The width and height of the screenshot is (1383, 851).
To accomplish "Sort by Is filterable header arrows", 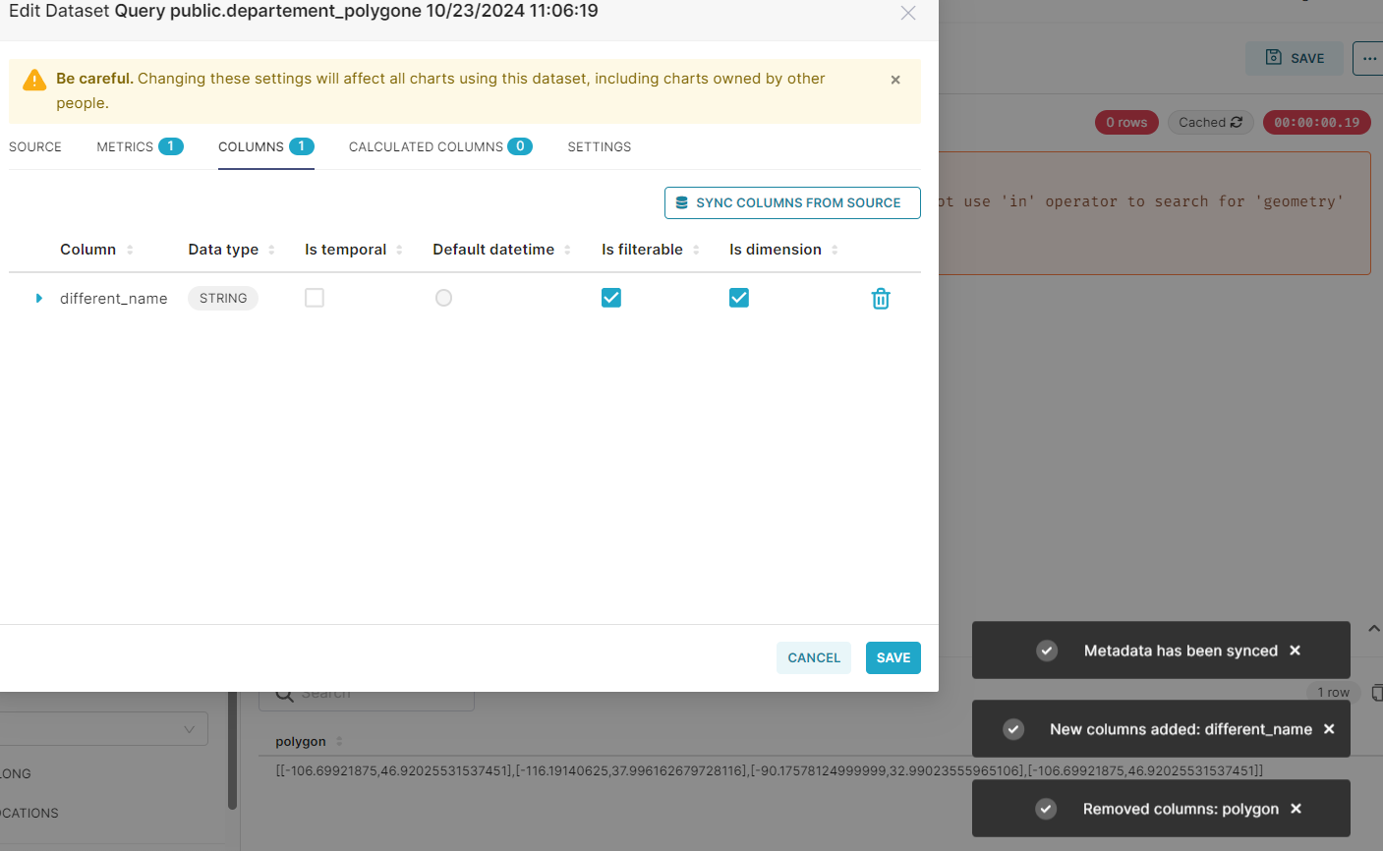I will click(x=696, y=250).
